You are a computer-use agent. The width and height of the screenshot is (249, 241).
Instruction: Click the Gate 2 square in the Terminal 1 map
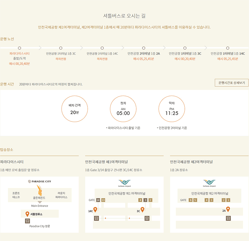(150, 200)
